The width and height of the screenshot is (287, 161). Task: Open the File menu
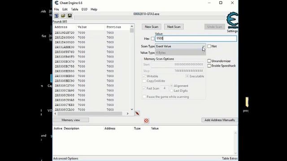(57, 9)
